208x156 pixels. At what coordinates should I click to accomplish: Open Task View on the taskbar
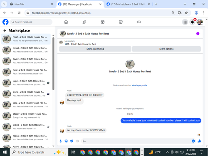click(x=73, y=152)
